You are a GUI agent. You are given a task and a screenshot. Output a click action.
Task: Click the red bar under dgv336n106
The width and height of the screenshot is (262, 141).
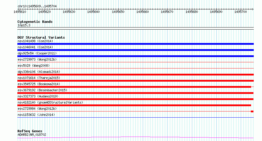click(135, 75)
